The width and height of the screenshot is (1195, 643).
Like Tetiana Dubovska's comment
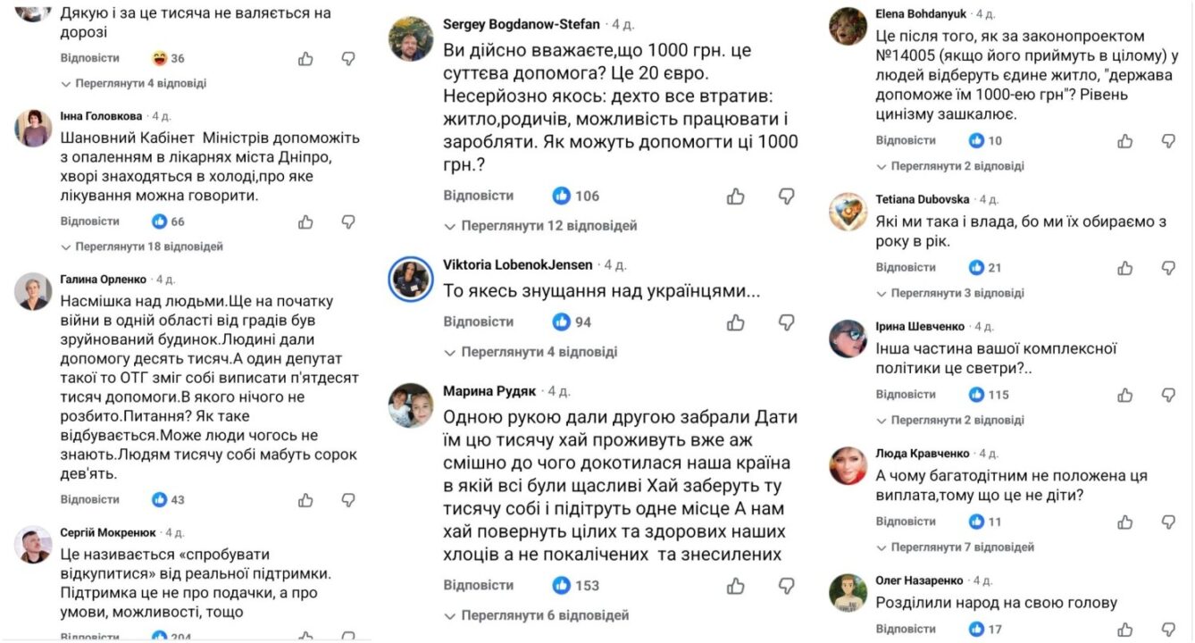1125,267
